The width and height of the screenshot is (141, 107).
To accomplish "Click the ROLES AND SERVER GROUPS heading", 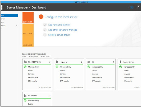I will [34, 54].
